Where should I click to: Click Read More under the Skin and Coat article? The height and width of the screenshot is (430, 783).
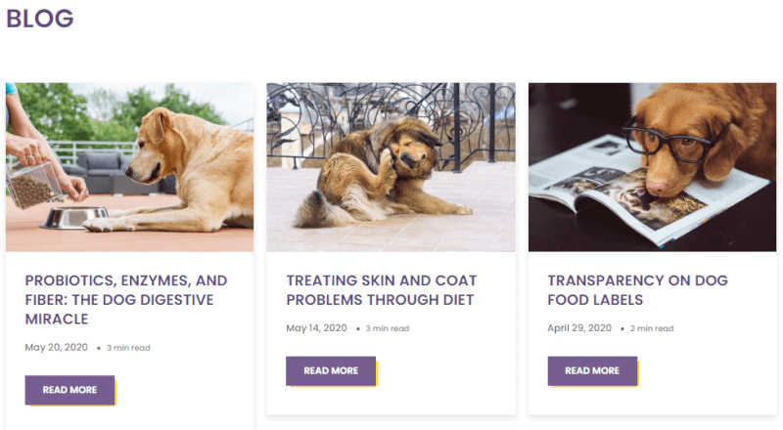(331, 370)
